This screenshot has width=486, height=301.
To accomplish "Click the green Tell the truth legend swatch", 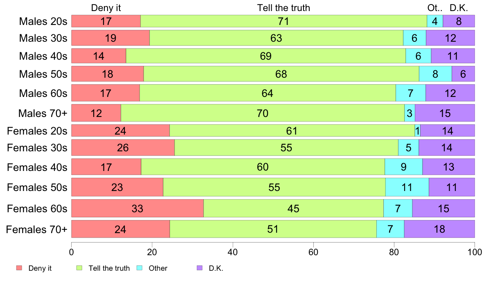I will 79,268.
